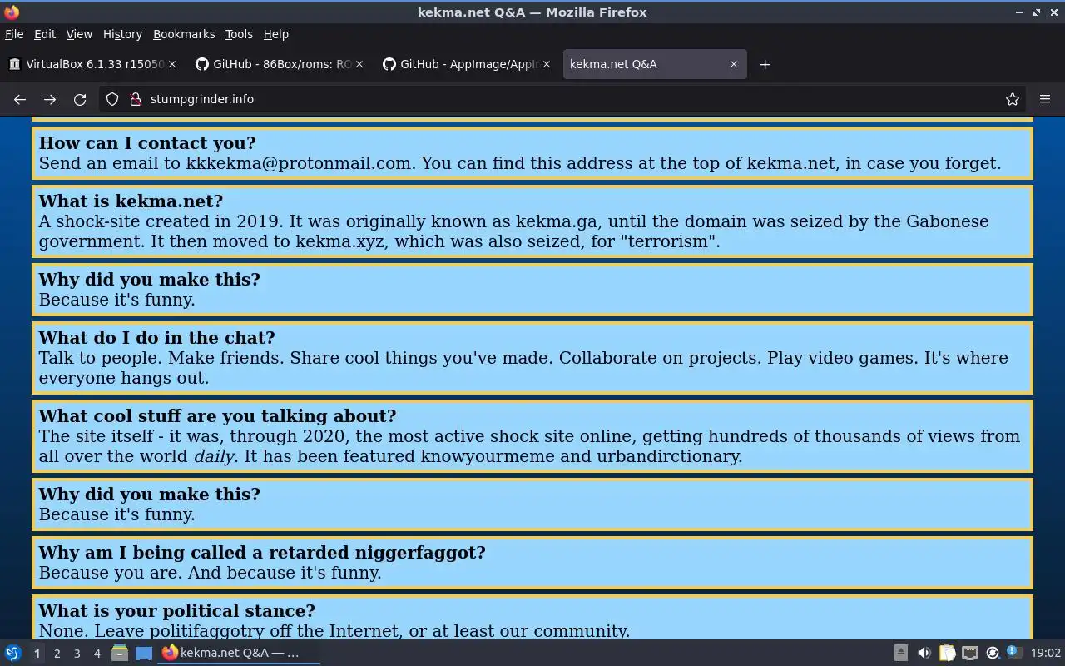Viewport: 1065px width, 666px height.
Task: Close the Firefox window
Action: pos(1053,12)
